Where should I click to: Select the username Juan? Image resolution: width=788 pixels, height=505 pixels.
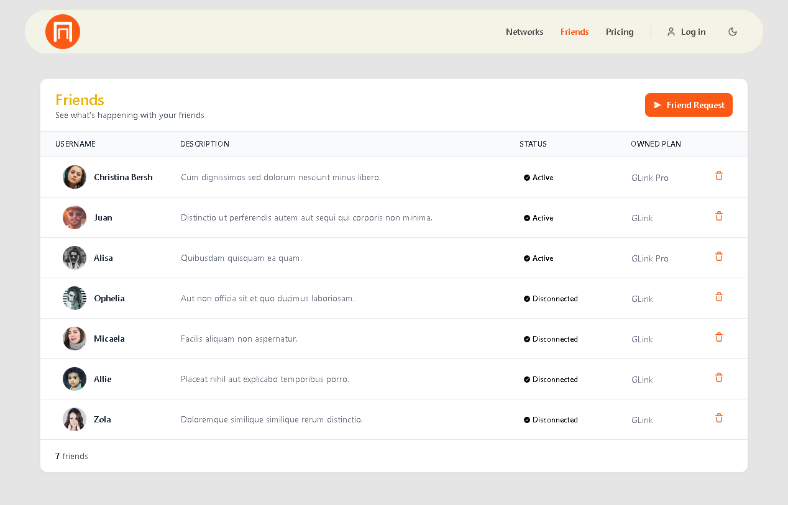coord(103,217)
